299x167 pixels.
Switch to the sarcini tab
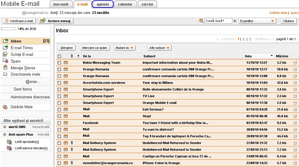(x=147, y=4)
